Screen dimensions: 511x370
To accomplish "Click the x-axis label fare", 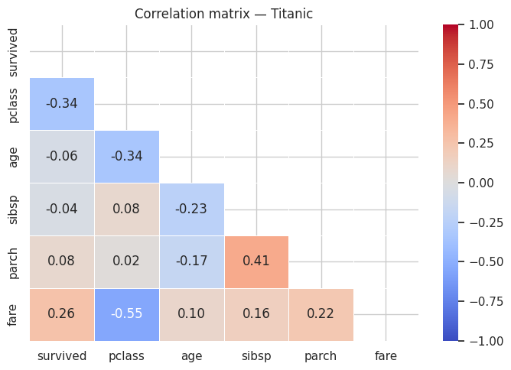I will tap(386, 355).
